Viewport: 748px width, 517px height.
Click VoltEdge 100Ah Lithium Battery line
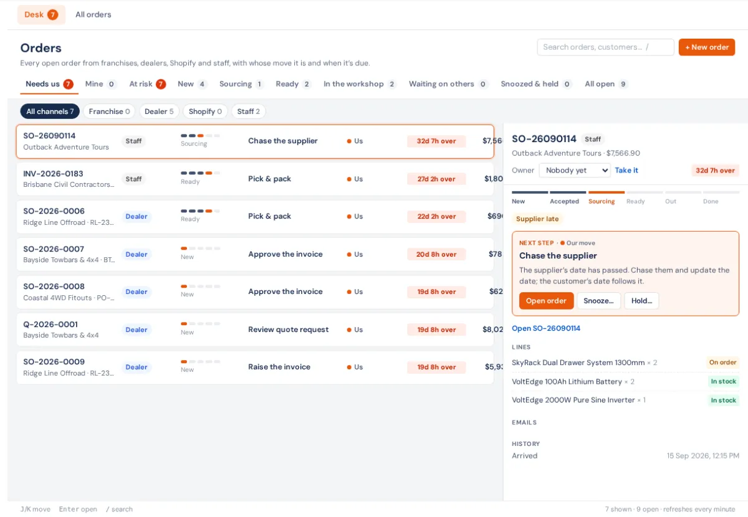click(x=625, y=381)
